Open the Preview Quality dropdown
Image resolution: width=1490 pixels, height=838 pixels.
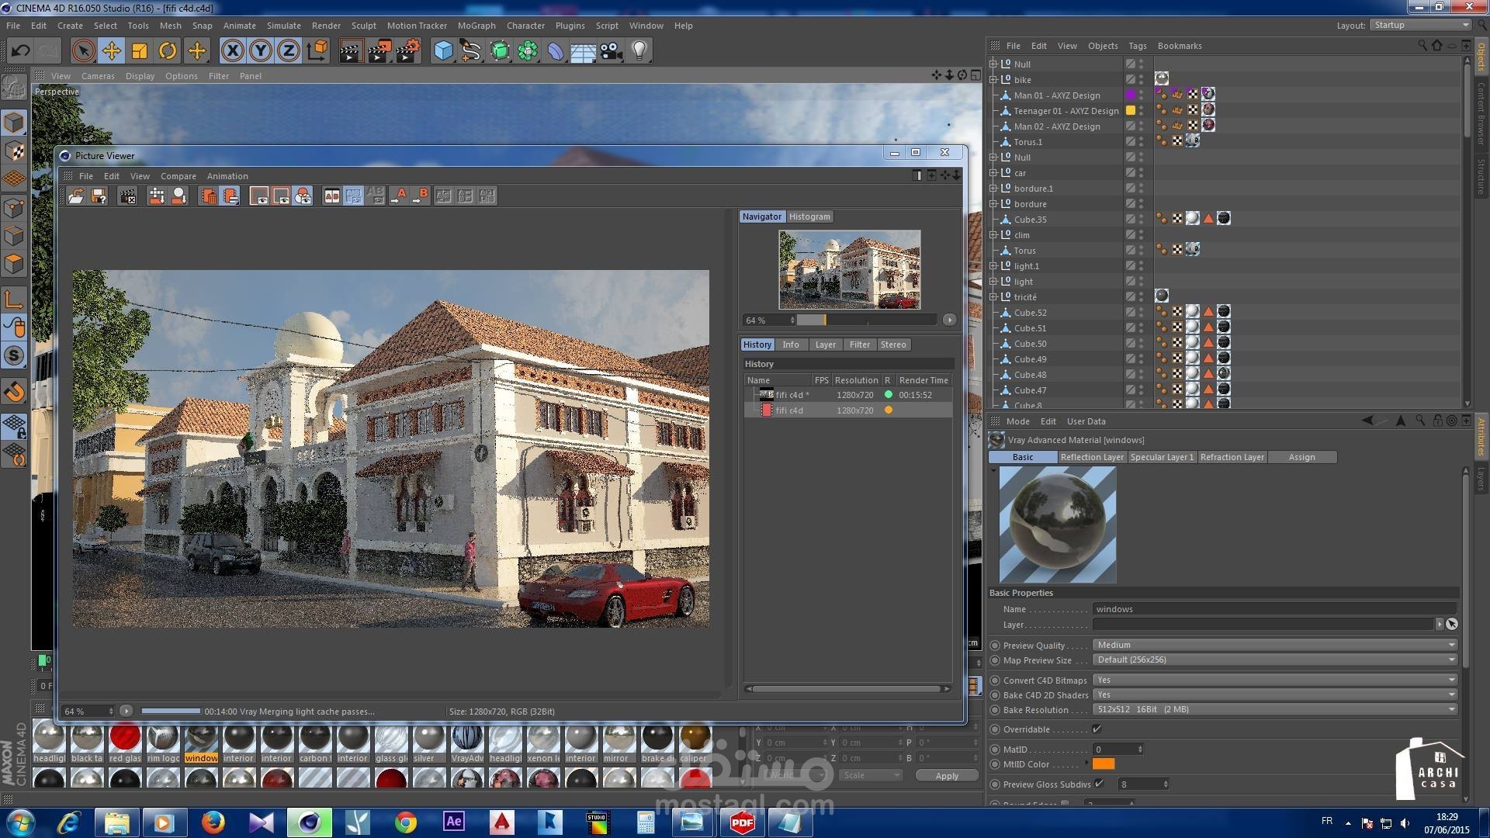click(x=1273, y=645)
